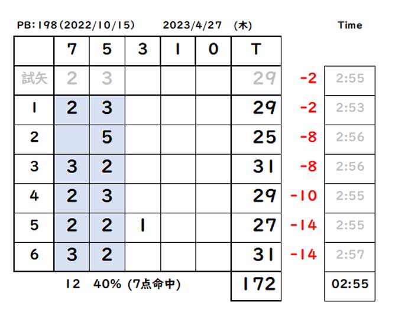Click the date 2023/4/27 text
Screen dimensions: 395x319
point(192,25)
